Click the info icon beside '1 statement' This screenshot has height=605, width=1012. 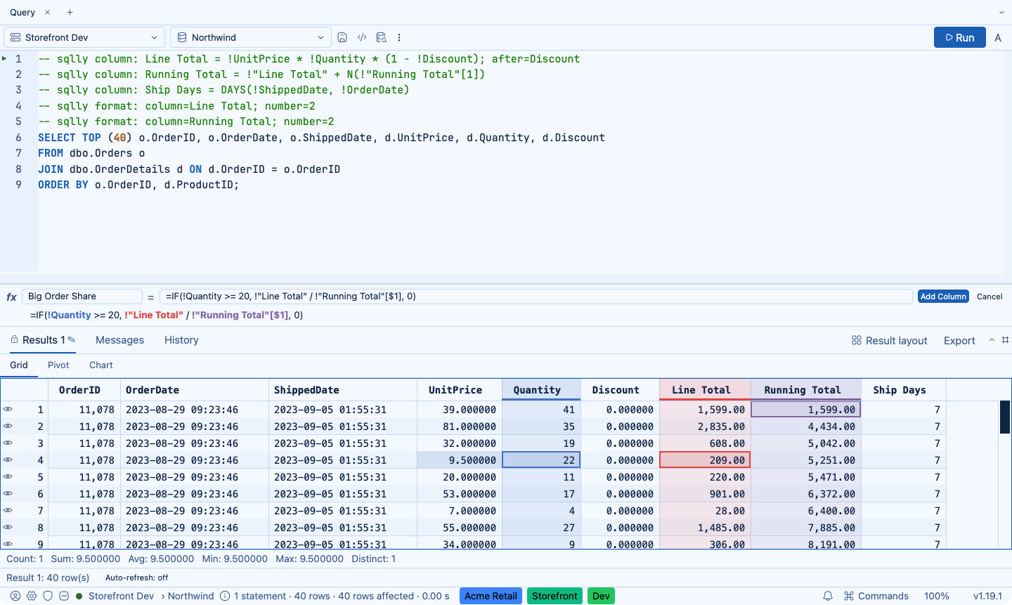(x=225, y=596)
